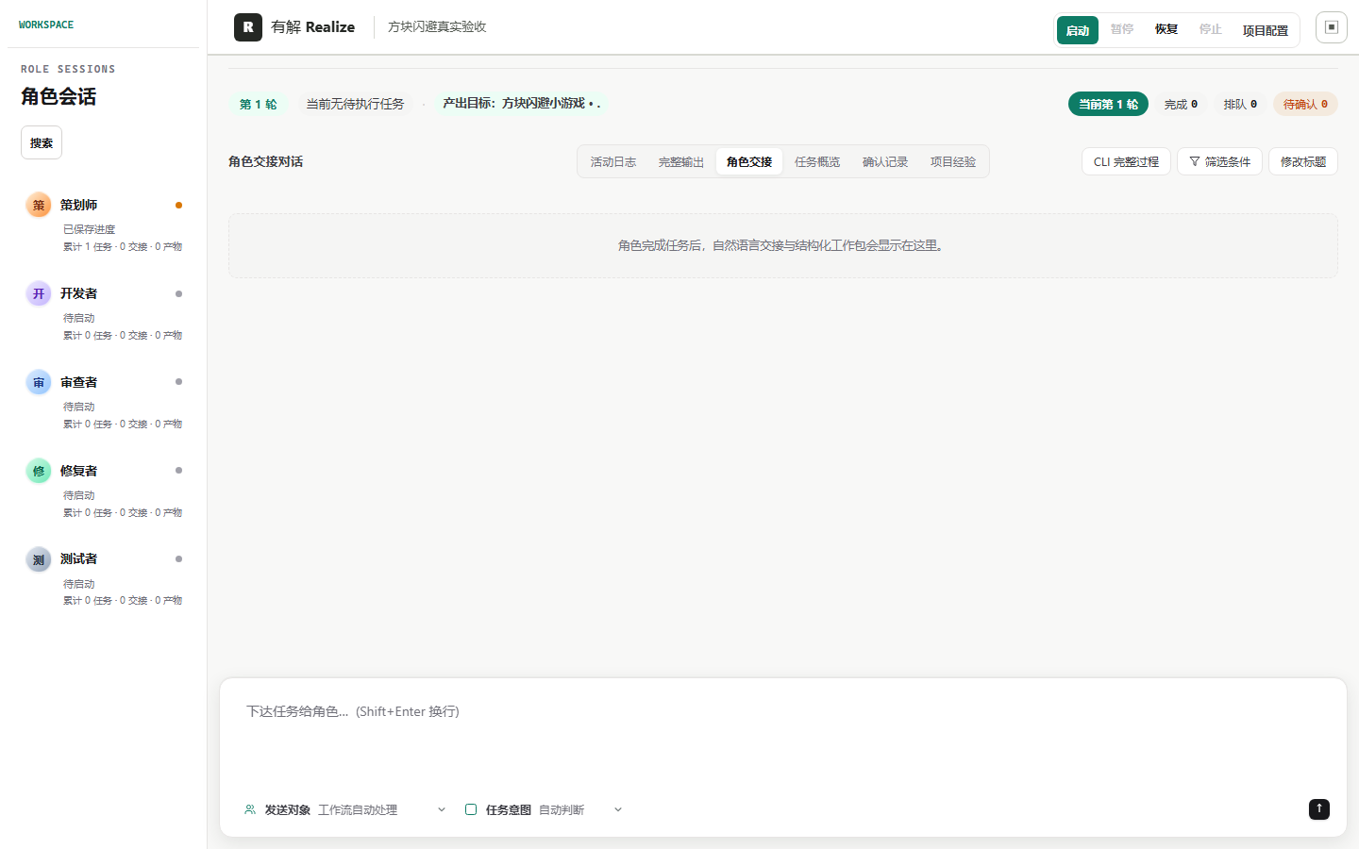1359x849 pixels.
Task: Click the 自动判断 value text
Action: pos(562,809)
